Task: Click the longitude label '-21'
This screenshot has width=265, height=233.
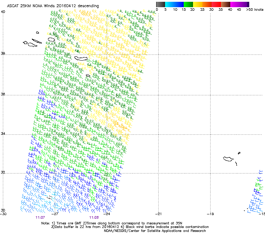Action: [158, 214]
